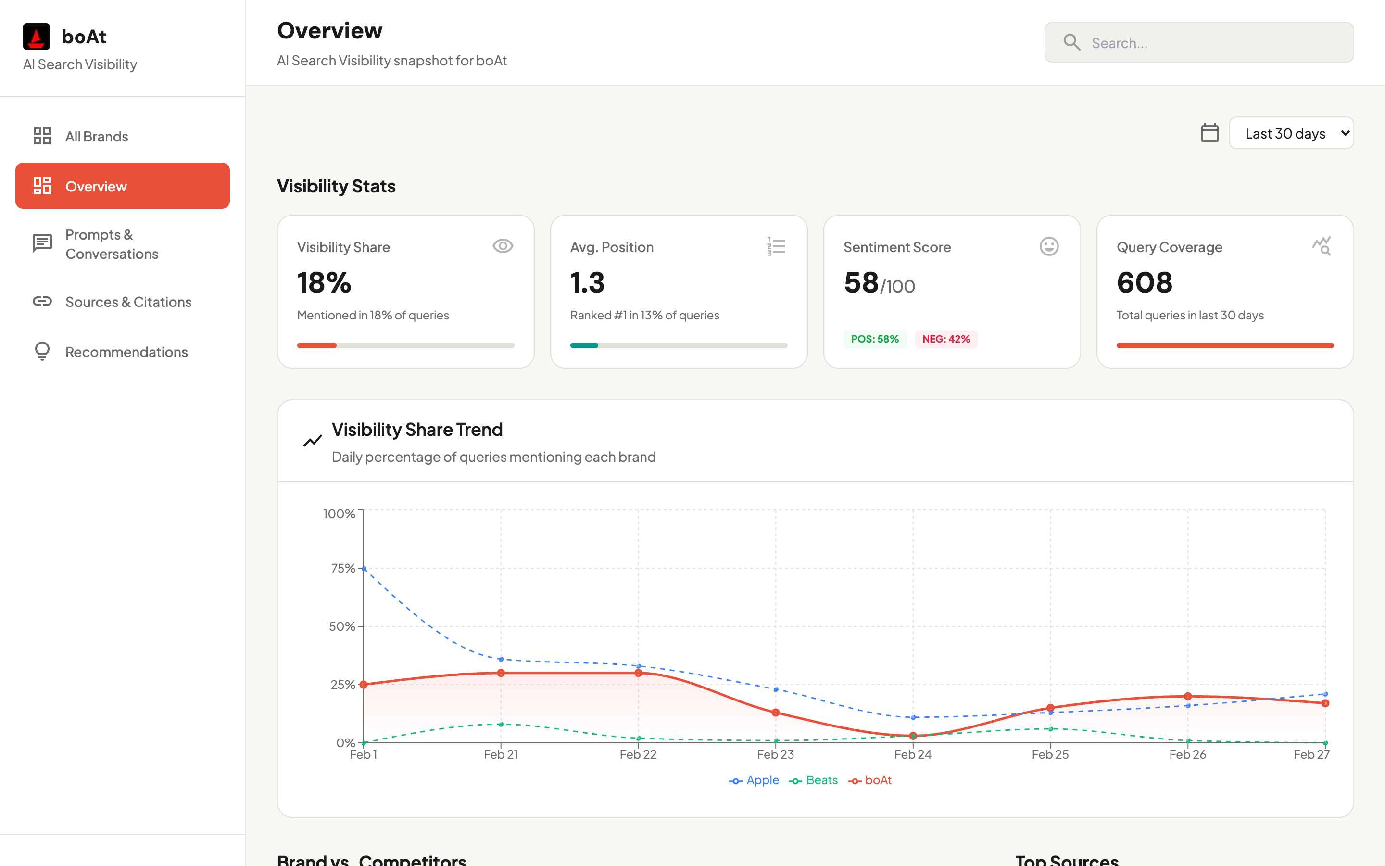Click the smiley icon on Sentiment Score card
Screen dimensions: 1385x866
pos(1048,246)
